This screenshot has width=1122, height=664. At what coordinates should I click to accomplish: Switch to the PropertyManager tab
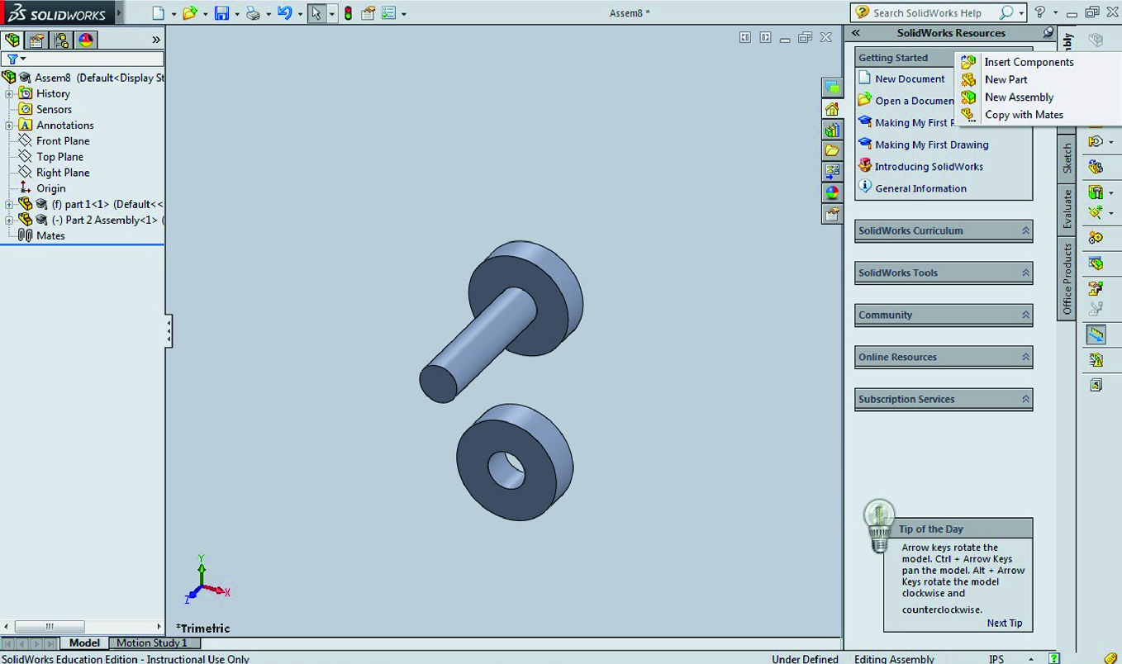36,40
